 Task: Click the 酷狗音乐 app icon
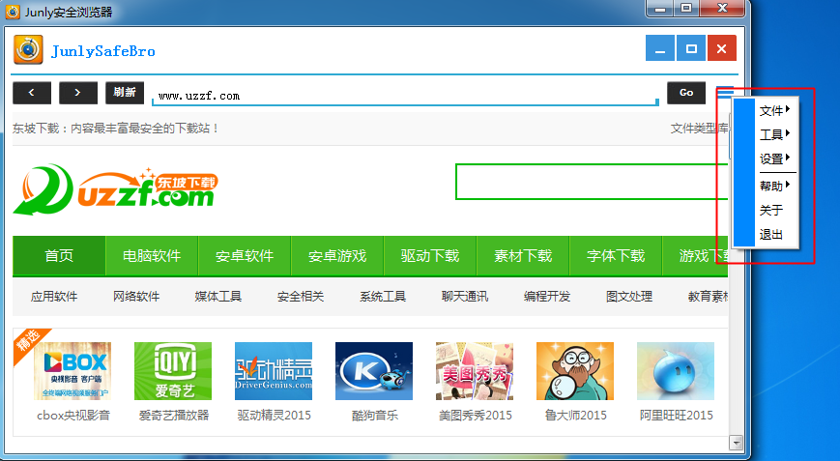click(x=374, y=371)
